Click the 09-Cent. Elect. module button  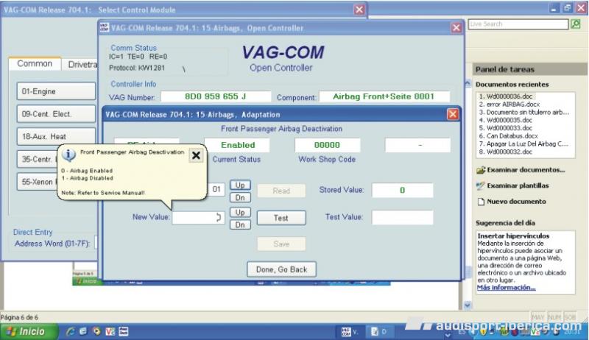tap(56, 114)
